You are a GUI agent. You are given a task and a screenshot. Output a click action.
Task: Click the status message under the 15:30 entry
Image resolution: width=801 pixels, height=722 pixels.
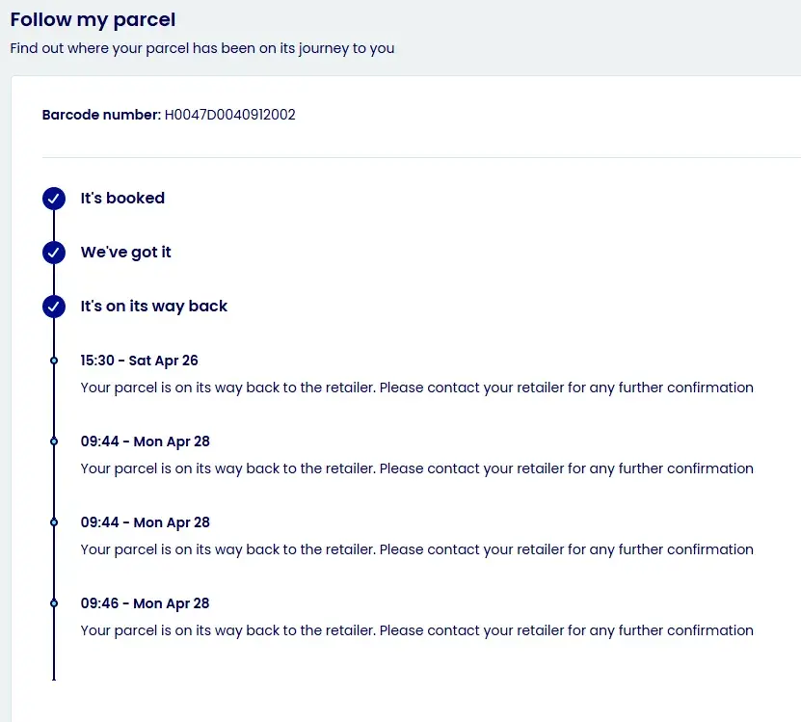[416, 388]
